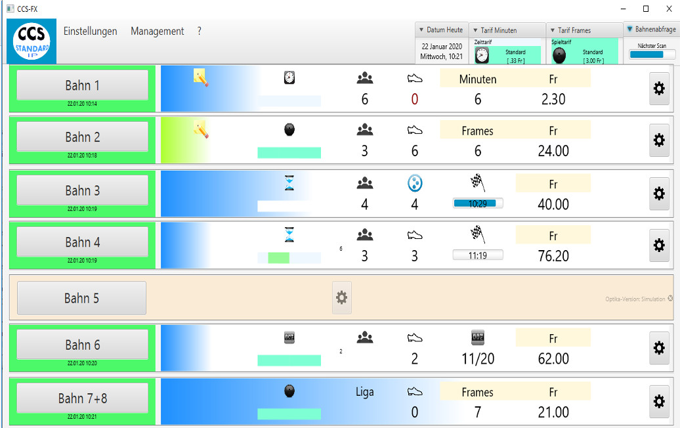
Task: Open the Management menu
Action: (x=157, y=32)
